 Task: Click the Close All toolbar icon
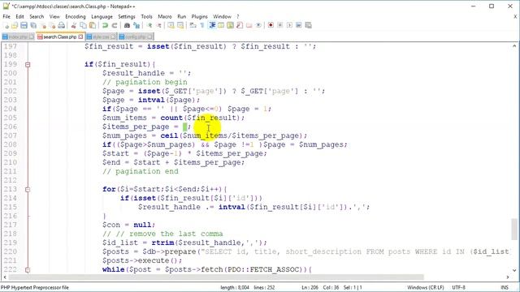pyautogui.click(x=52, y=25)
